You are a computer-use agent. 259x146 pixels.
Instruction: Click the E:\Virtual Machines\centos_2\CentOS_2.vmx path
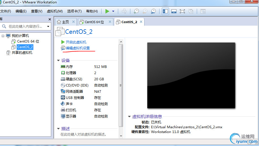[x=187, y=127]
